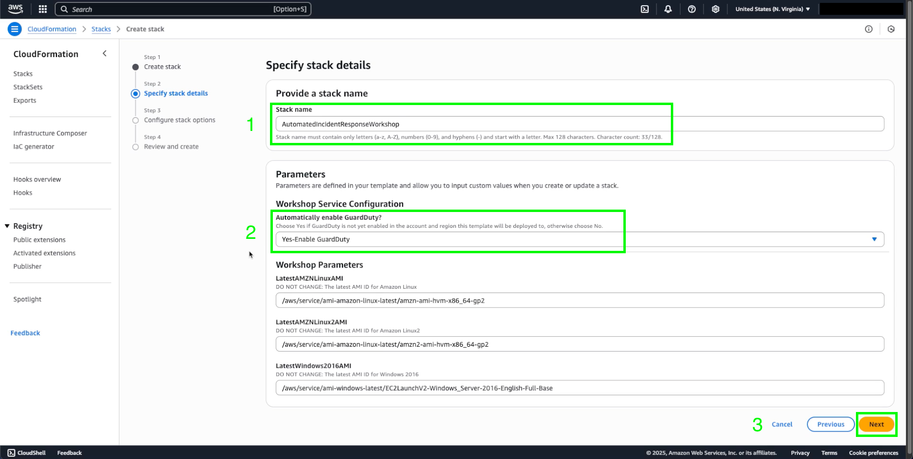Open the Automatically enable GuardDuty dropdown

(580, 239)
